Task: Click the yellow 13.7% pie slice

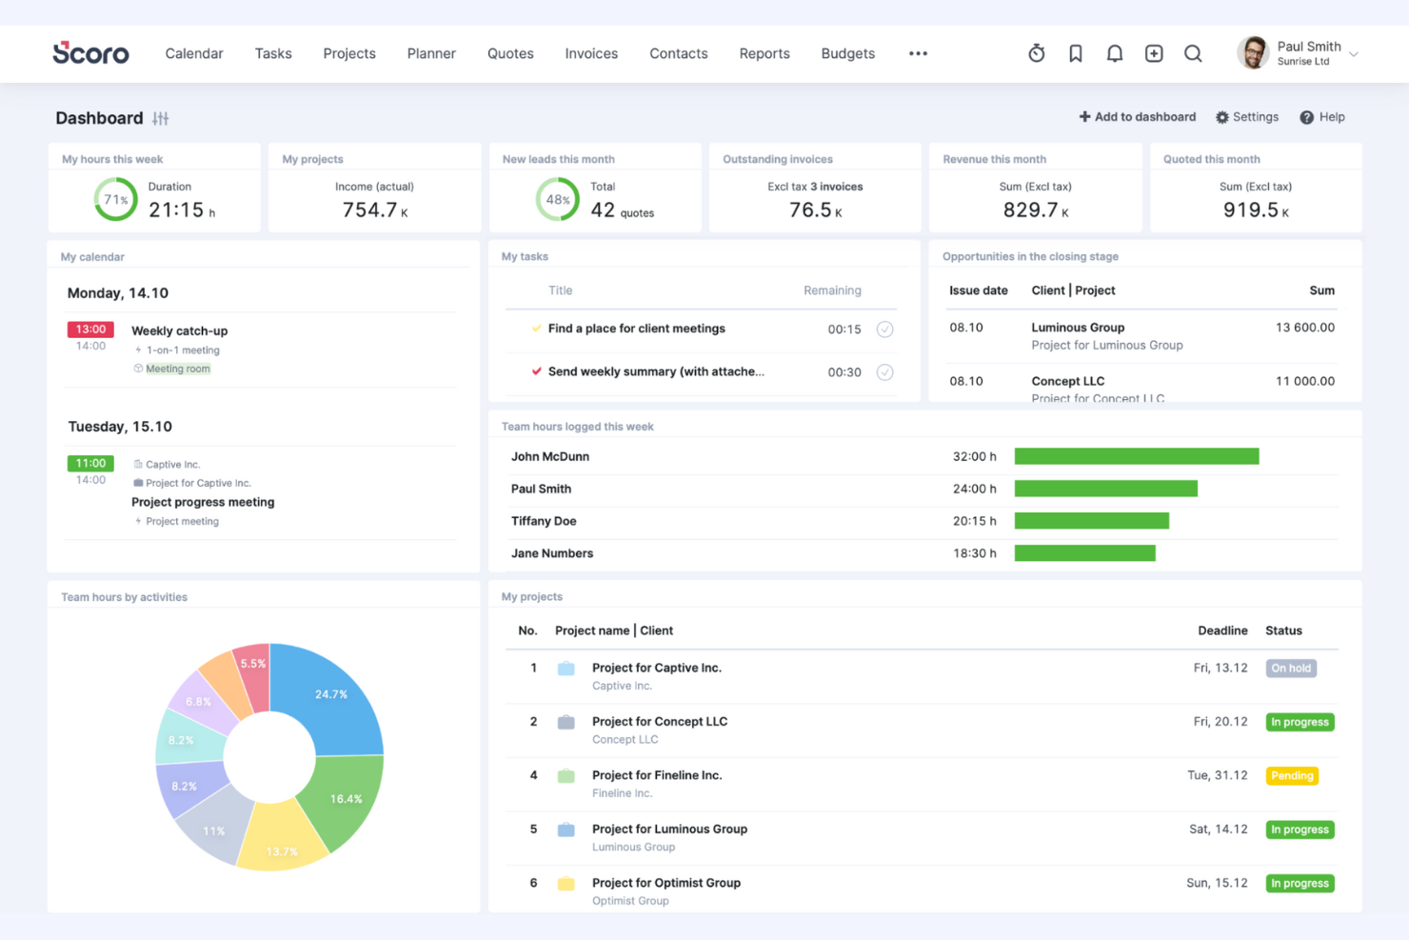Action: pos(279,840)
